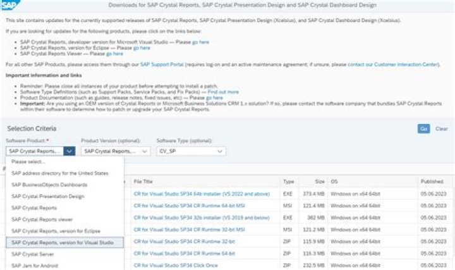Select SAP Crystal Reports, version for Visual Studio
The image size is (455, 270).
click(63, 242)
